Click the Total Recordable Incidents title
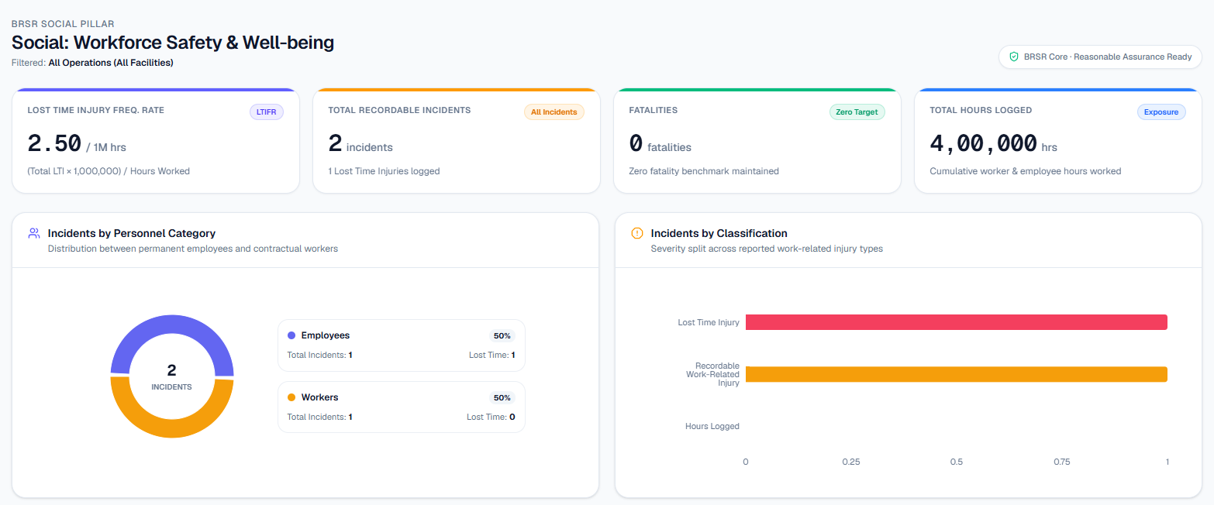1214x505 pixels. pos(399,110)
